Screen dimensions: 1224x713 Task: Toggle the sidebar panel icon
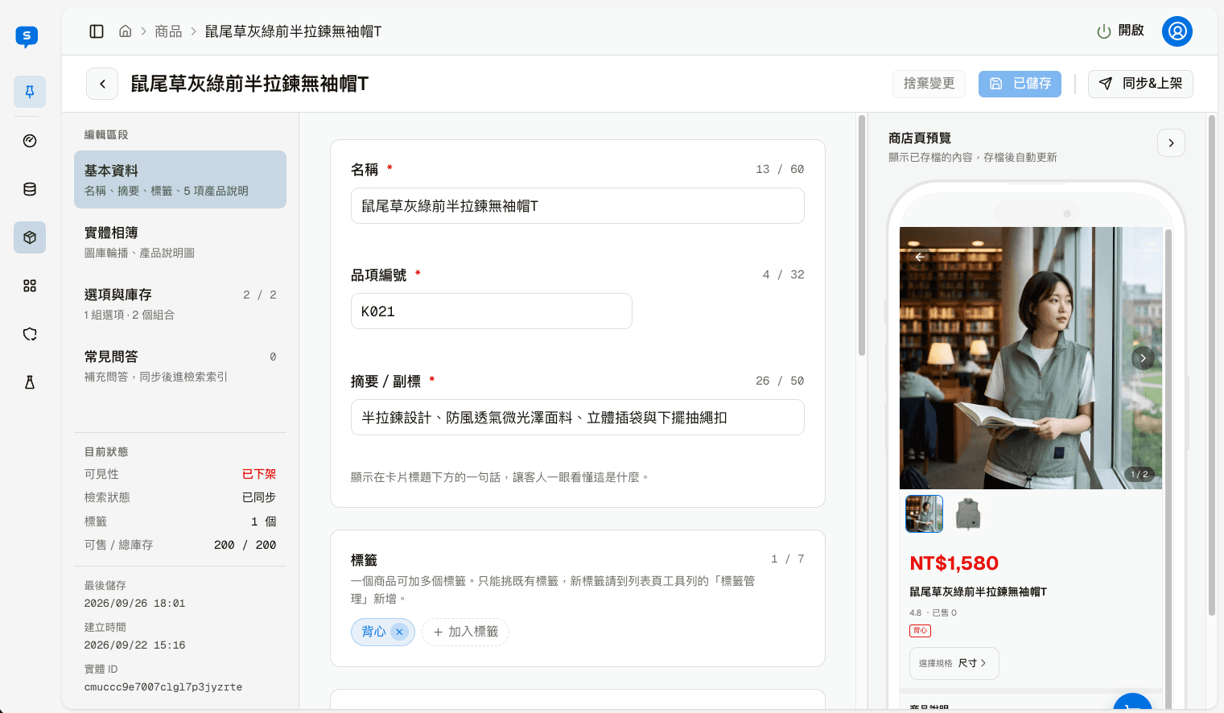pos(97,31)
